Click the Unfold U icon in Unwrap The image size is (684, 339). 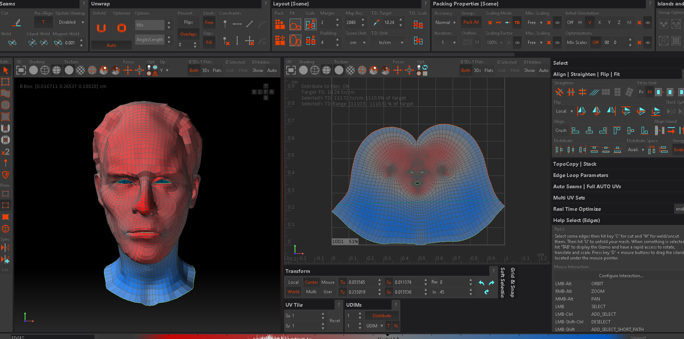101,28
